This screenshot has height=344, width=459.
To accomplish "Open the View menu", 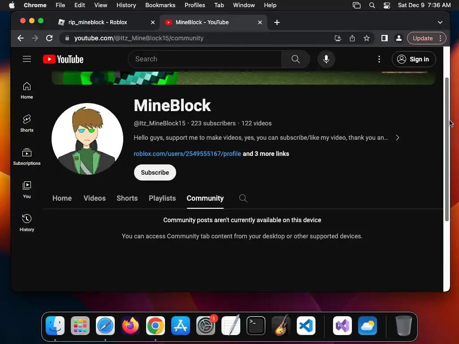I will (x=100, y=5).
